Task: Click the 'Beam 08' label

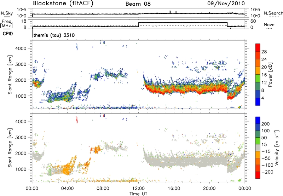Action: click(x=138, y=4)
